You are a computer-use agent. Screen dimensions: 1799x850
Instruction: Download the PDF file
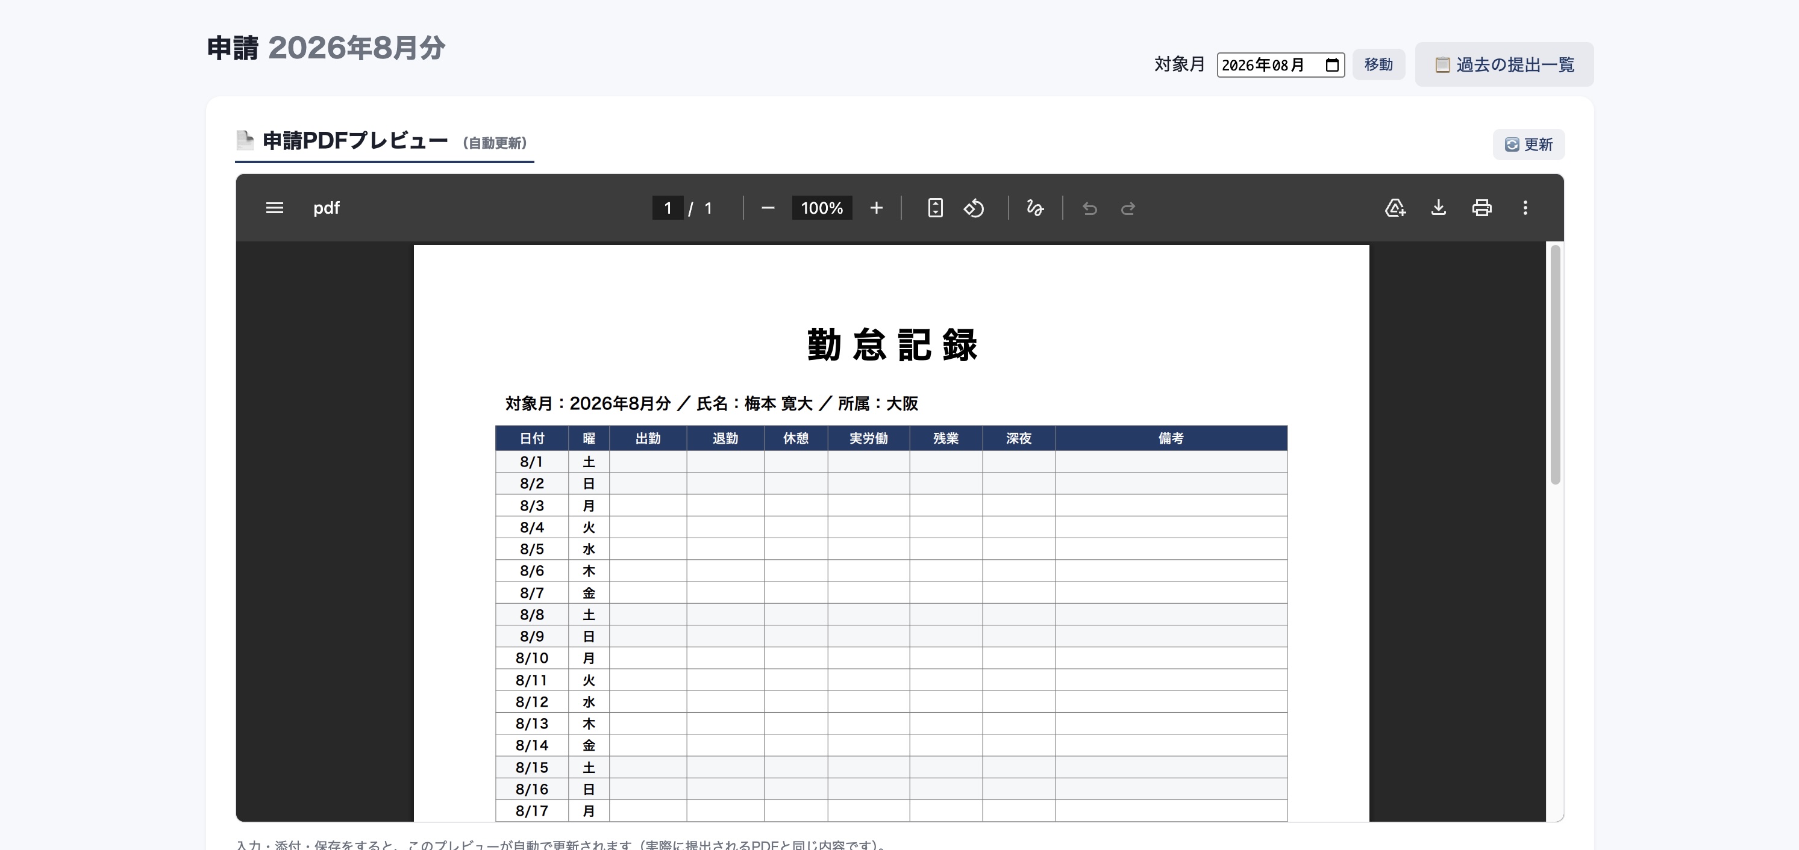pyautogui.click(x=1439, y=208)
